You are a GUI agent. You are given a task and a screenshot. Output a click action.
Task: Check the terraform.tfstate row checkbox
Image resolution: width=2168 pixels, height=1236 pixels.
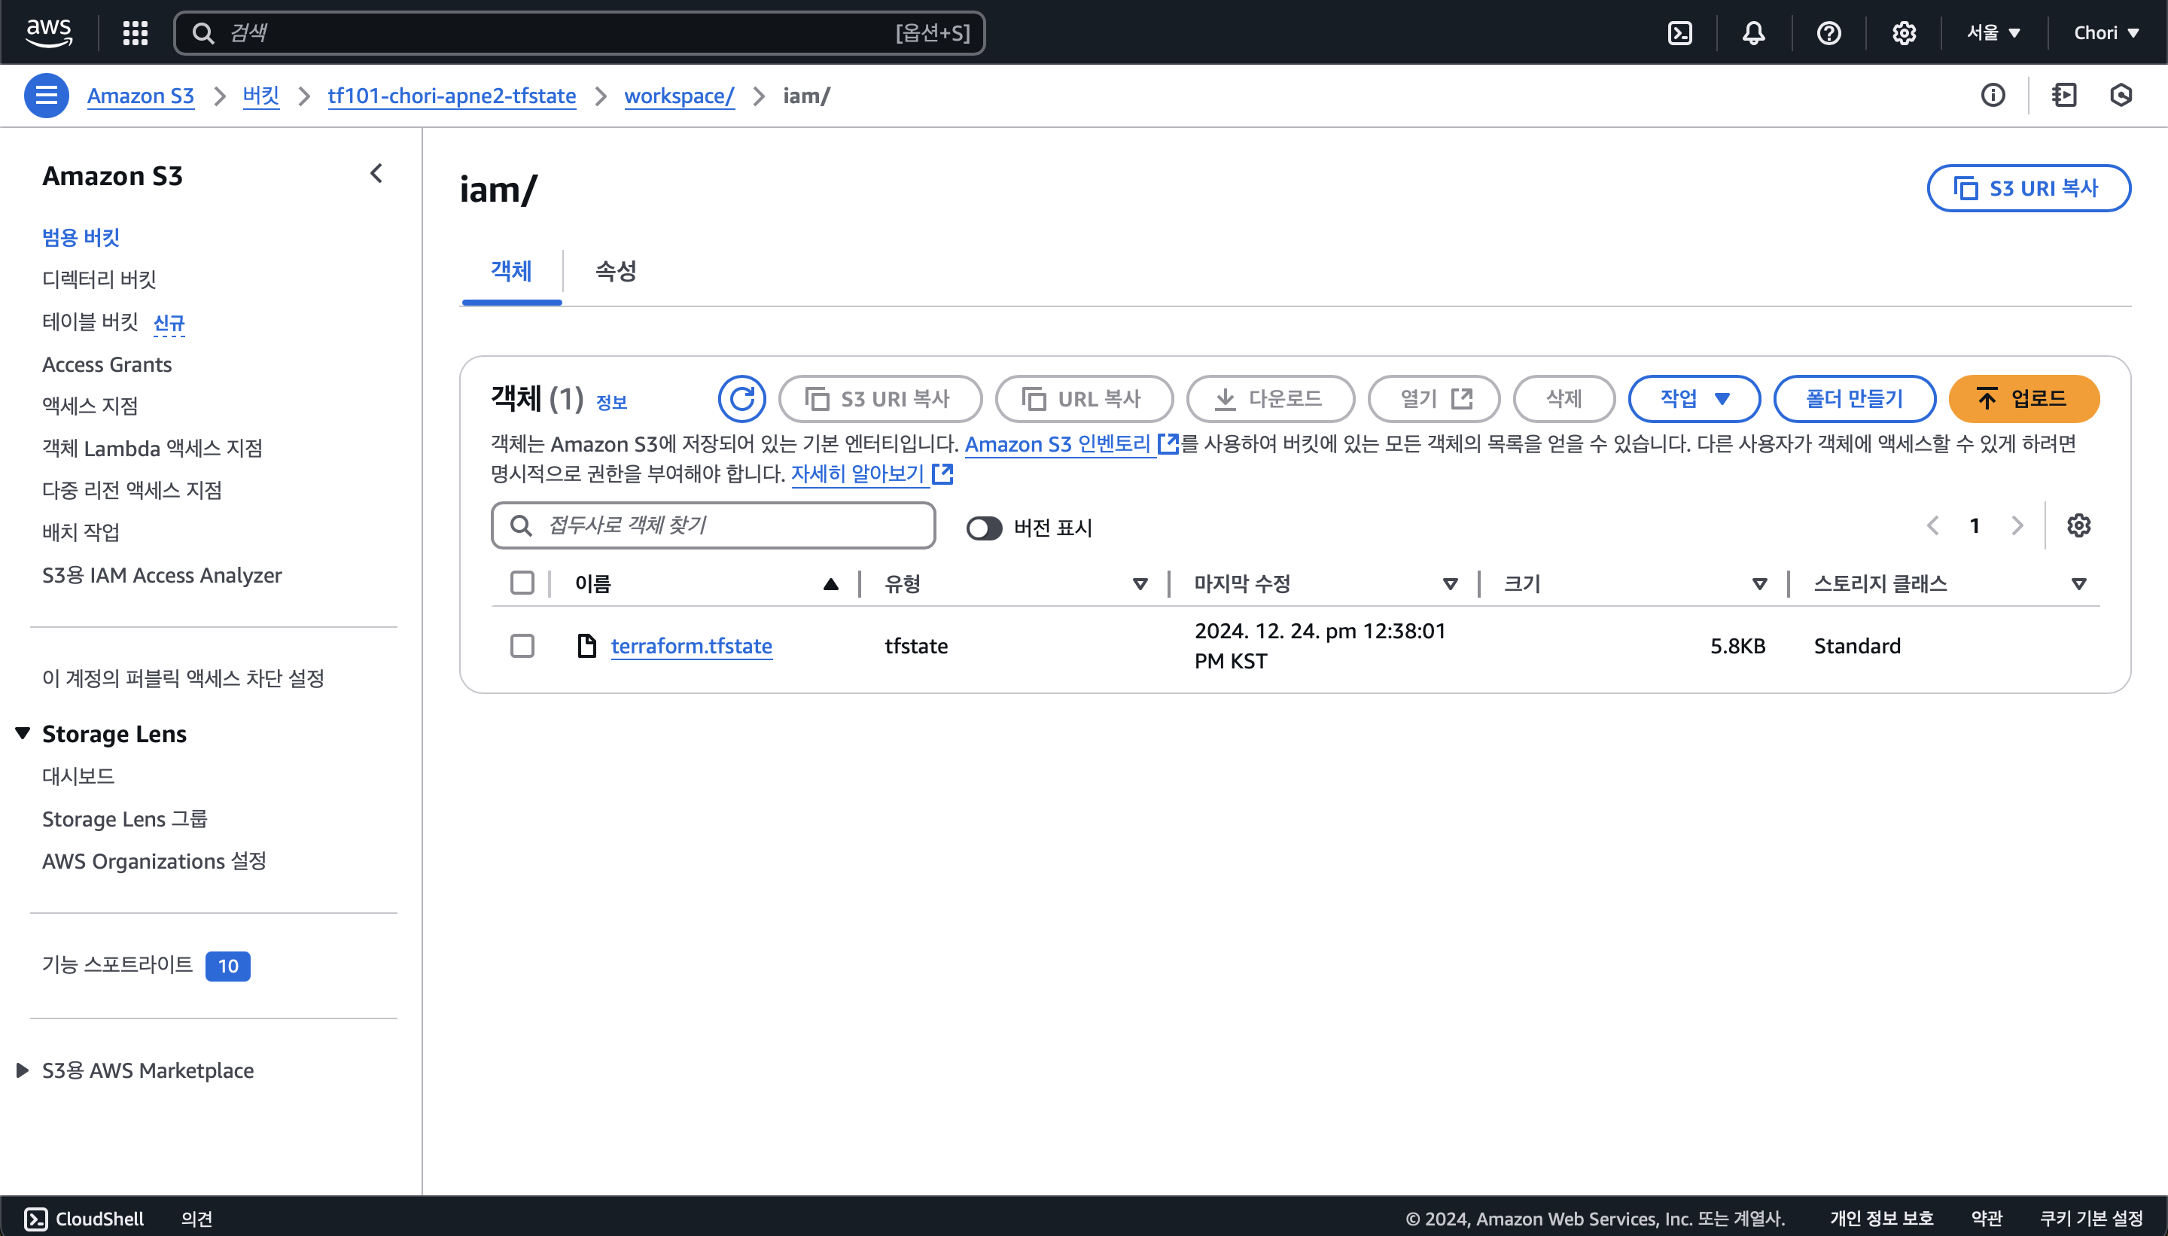522,646
